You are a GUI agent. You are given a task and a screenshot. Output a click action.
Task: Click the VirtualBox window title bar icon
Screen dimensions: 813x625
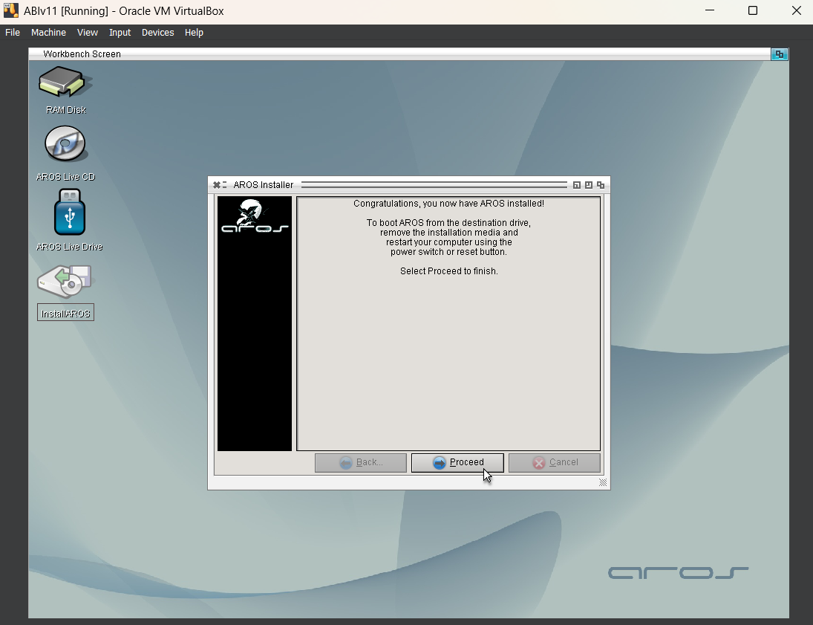click(11, 11)
